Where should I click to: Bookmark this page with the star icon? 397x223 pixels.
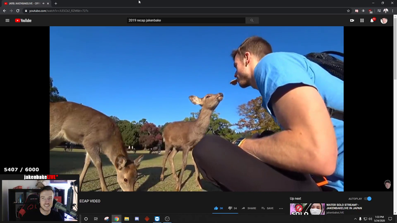(349, 11)
